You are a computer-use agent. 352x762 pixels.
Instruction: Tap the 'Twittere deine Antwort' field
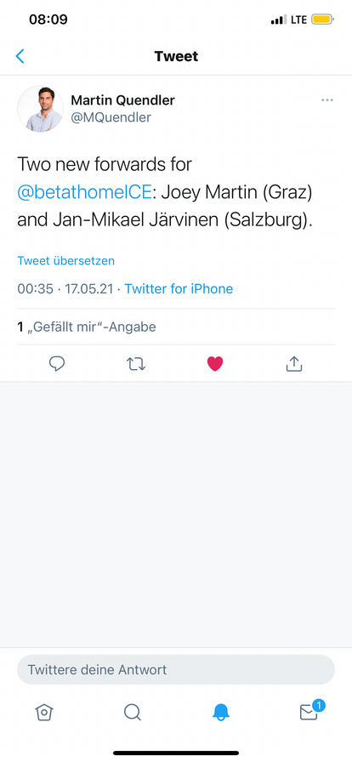[176, 669]
